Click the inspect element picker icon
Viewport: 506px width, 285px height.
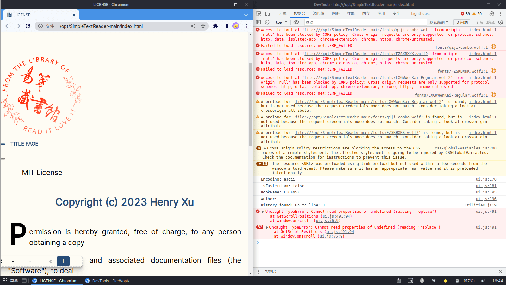258,14
